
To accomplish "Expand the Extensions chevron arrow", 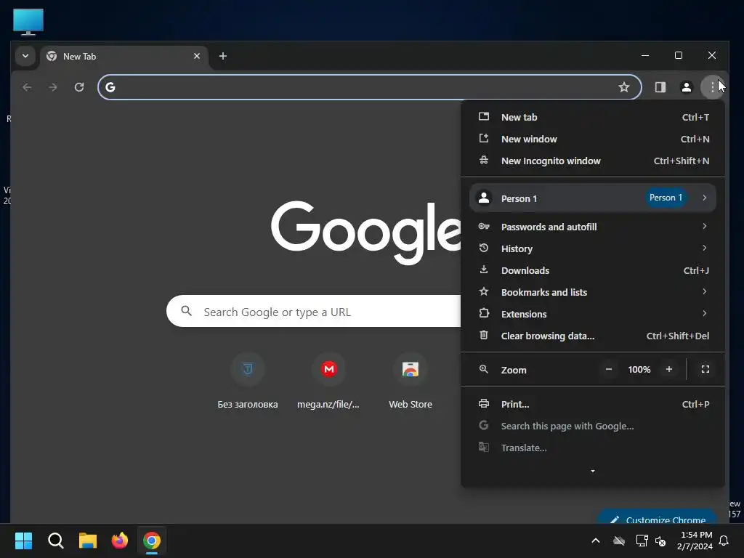I will tap(705, 314).
